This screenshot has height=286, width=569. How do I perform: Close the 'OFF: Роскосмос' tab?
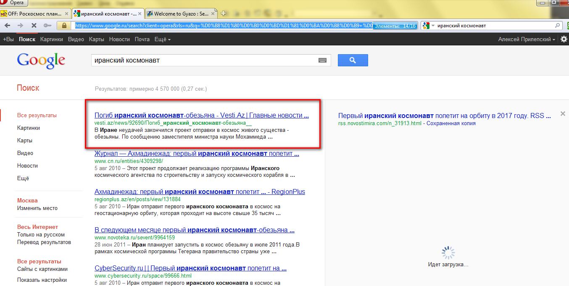point(66,14)
